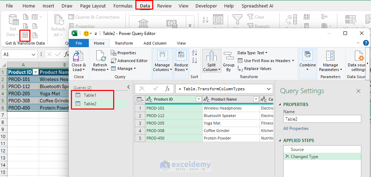Open the Power Query File menu
This screenshot has height=177, width=371.
[x=79, y=43]
